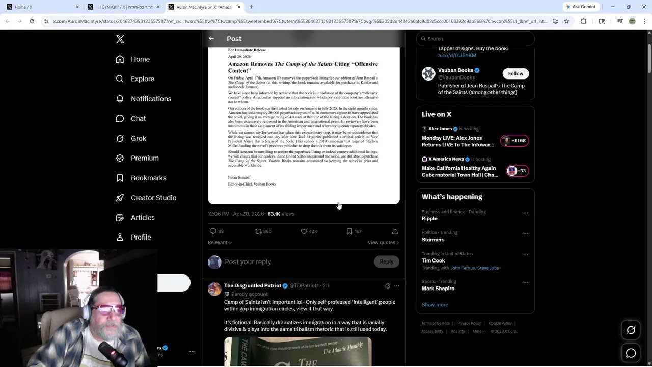This screenshot has width=652, height=367.
Task: Open the Explore page
Action: tap(135, 79)
